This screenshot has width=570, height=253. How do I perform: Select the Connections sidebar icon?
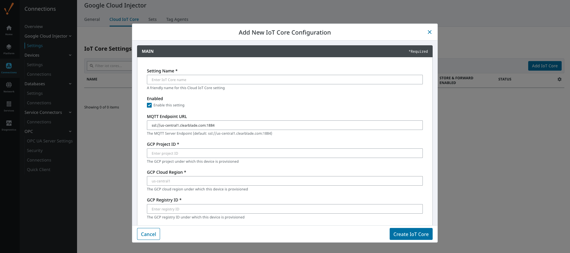click(x=9, y=66)
